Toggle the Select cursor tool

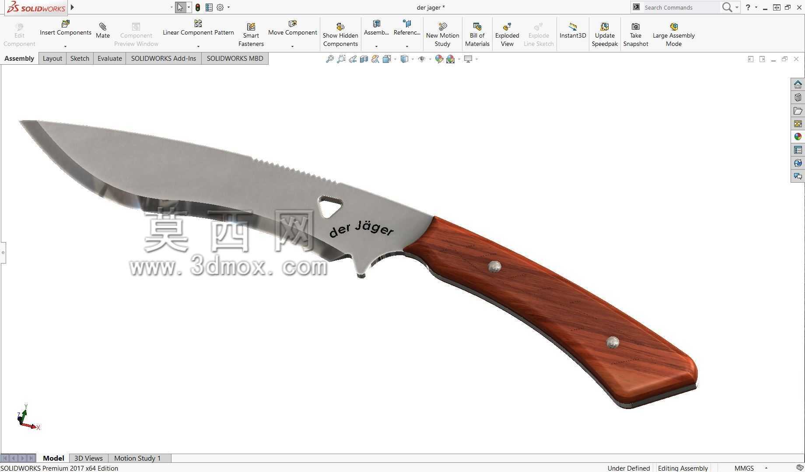point(180,7)
